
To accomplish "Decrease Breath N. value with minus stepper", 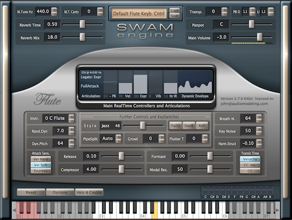I will [x=259, y=120].
